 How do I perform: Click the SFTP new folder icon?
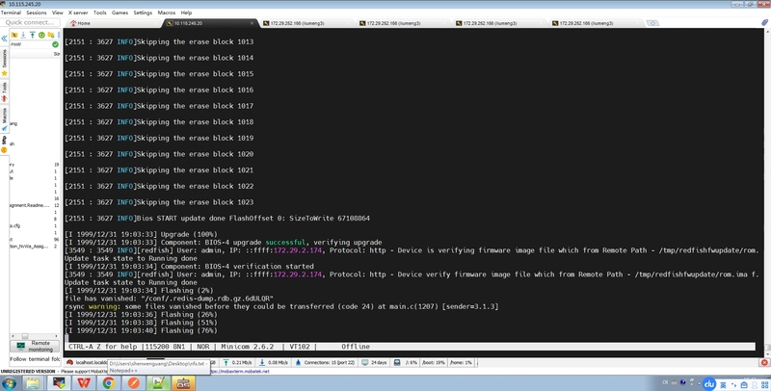pos(51,35)
